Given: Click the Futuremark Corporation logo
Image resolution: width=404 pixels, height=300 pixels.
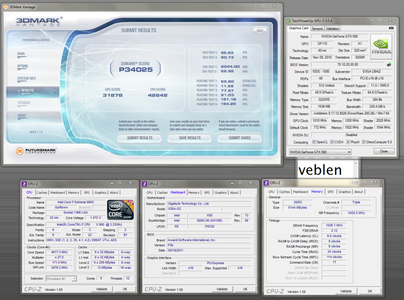Looking at the screenshot, I should 36,151.
